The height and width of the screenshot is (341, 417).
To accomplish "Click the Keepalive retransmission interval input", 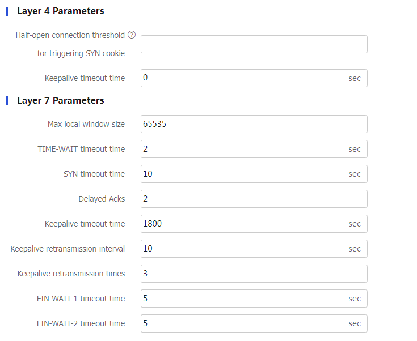I will point(244,249).
